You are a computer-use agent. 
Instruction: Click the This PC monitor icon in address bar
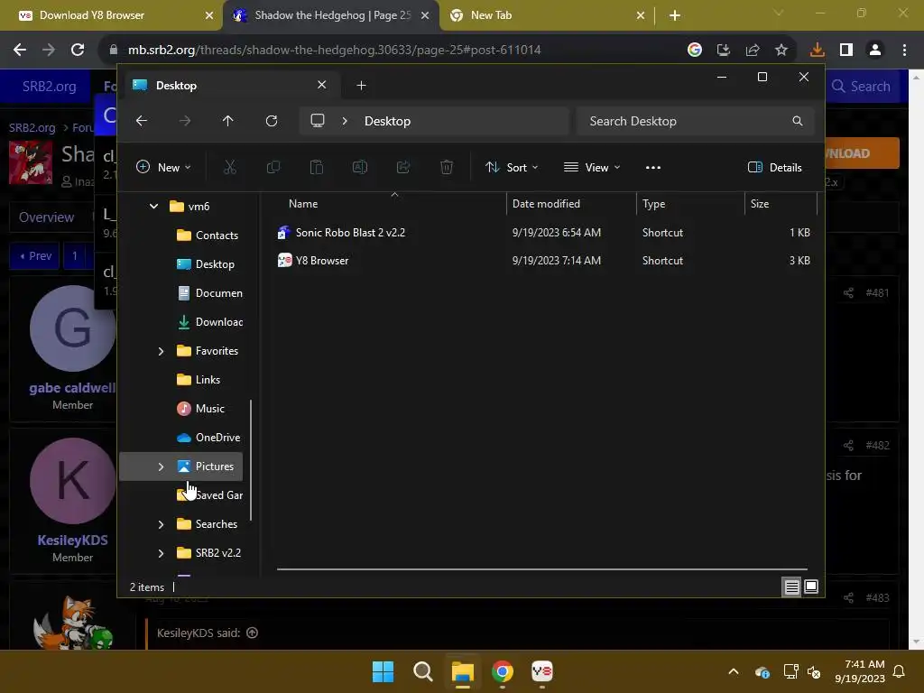coord(318,121)
